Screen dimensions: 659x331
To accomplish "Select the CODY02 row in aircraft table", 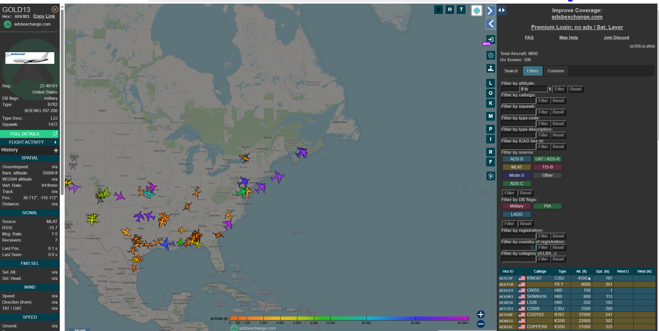I will point(577,315).
